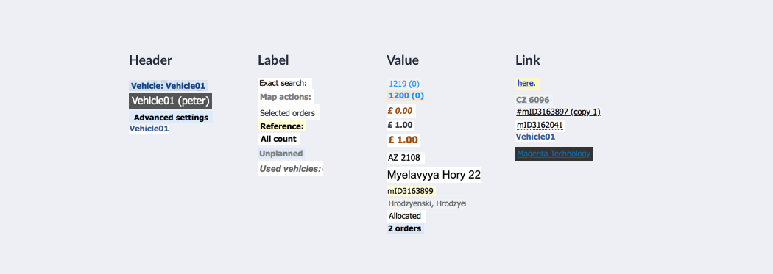Image resolution: width=773 pixels, height=274 pixels.
Task: Click the '2 orders' value
Action: coord(405,228)
